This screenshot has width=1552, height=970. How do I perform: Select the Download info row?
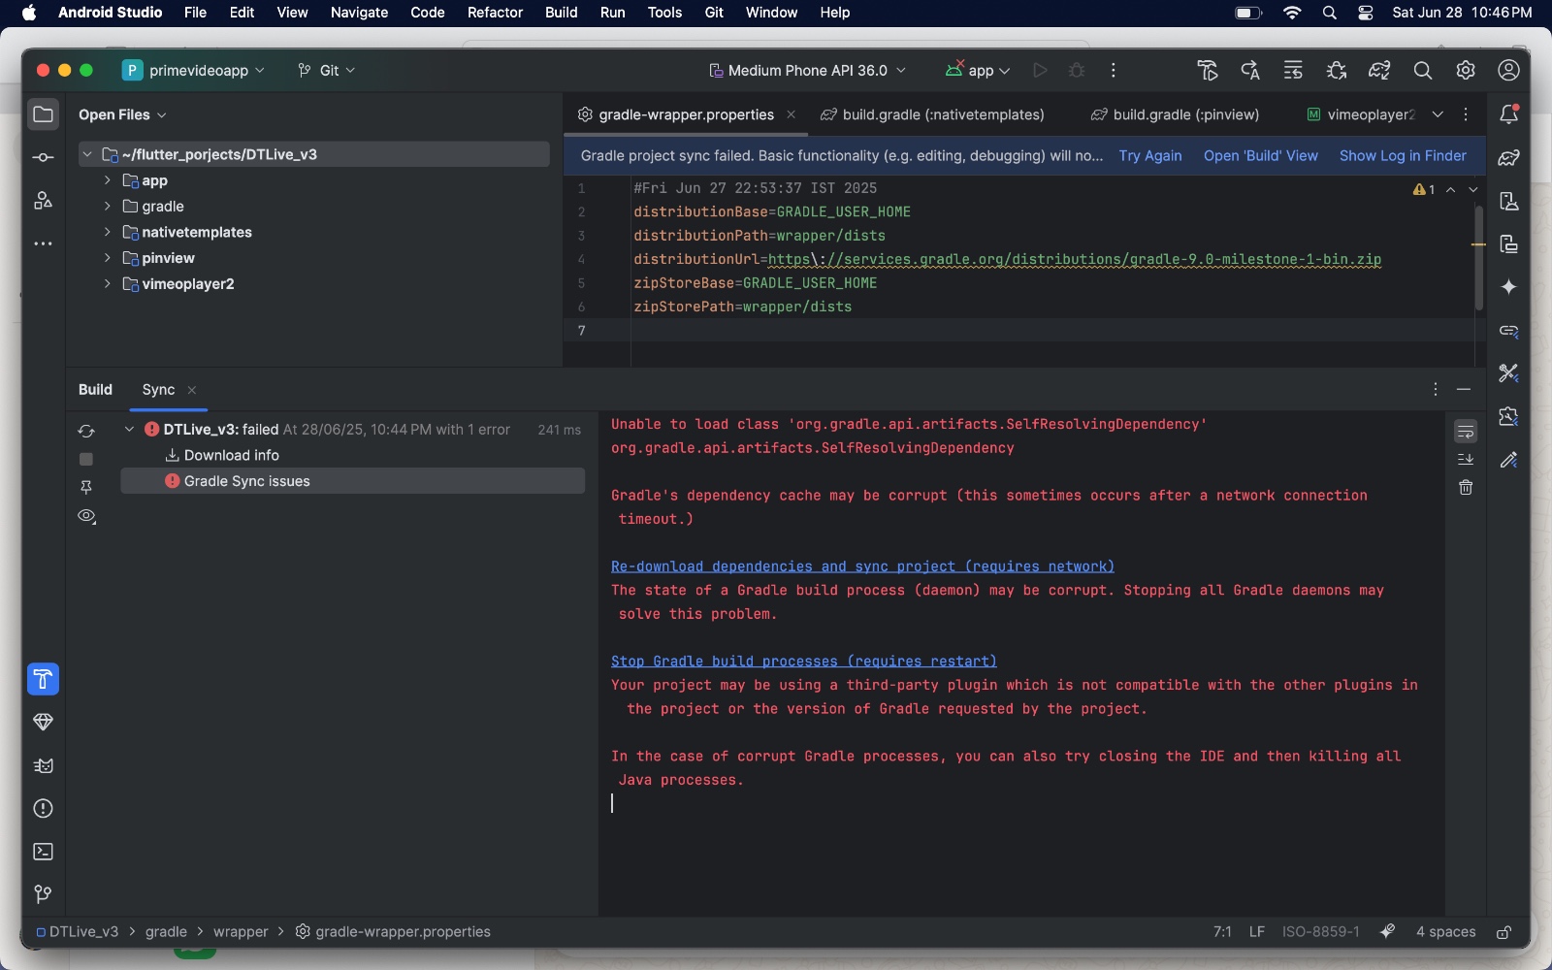[x=352, y=455]
